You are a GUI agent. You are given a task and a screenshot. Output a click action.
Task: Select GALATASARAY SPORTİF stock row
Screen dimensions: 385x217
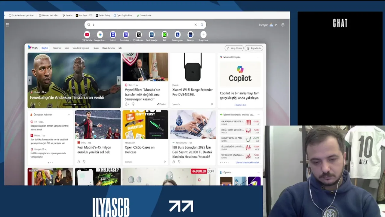(x=240, y=122)
